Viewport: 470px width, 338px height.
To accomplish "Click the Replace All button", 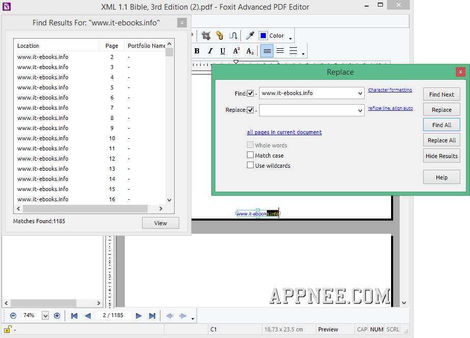I will (441, 140).
